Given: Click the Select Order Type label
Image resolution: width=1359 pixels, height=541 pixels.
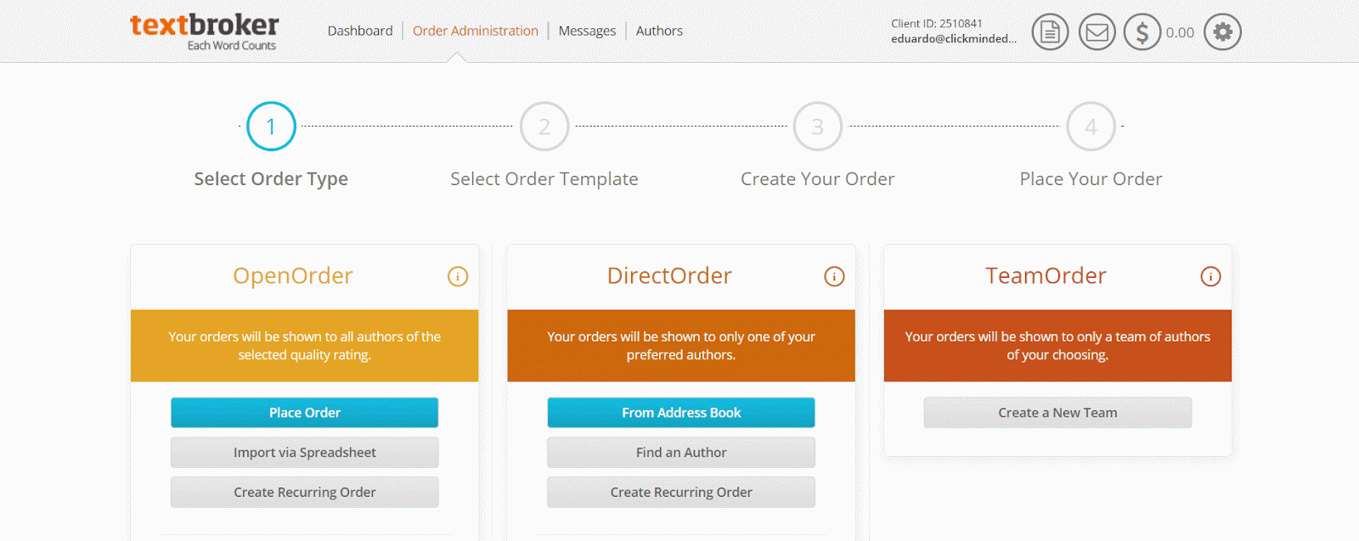Looking at the screenshot, I should click(x=271, y=179).
